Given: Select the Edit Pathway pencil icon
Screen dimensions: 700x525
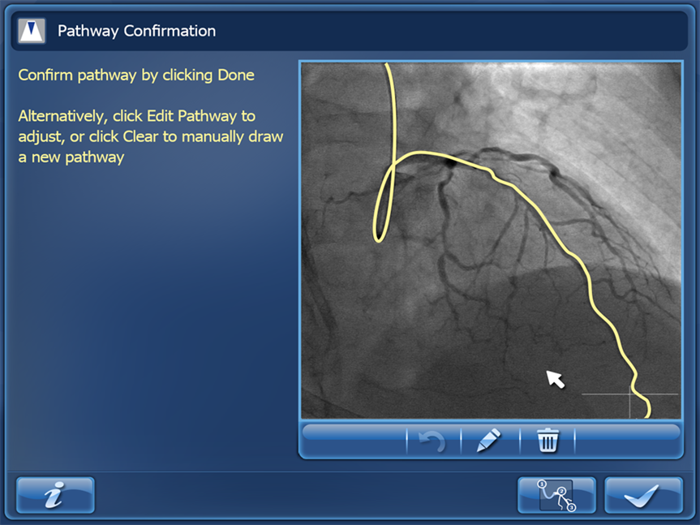Looking at the screenshot, I should (489, 440).
